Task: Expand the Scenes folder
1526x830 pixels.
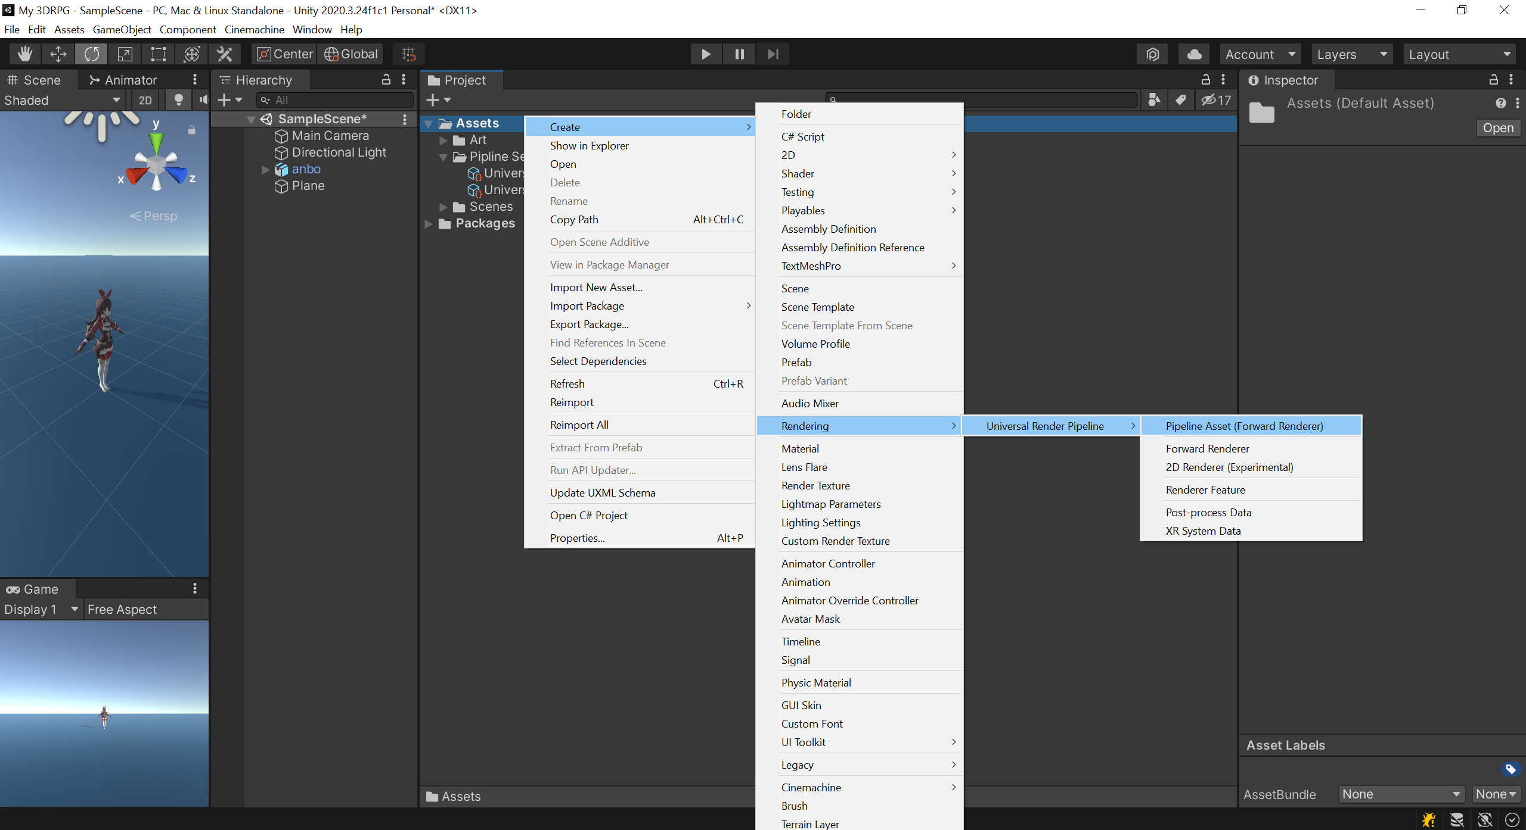Action: [x=443, y=207]
